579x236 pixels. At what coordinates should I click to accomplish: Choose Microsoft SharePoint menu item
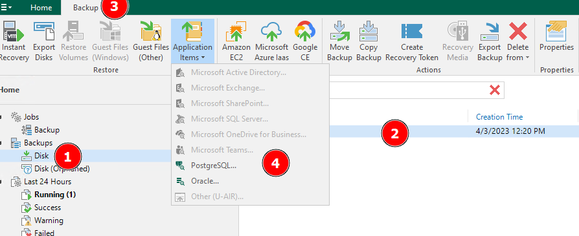(x=250, y=103)
